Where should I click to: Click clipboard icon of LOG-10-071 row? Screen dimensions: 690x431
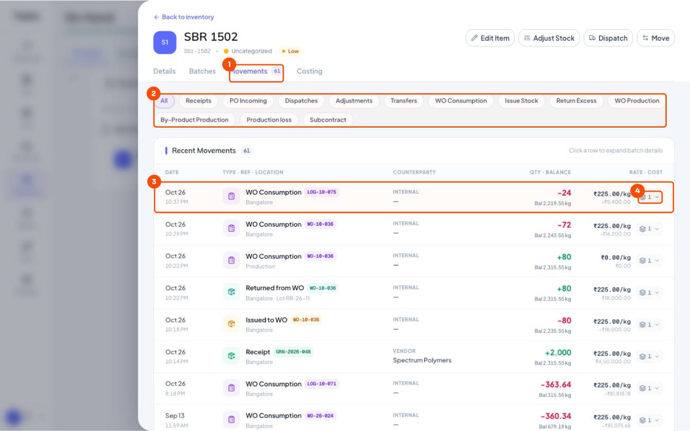[x=231, y=388]
